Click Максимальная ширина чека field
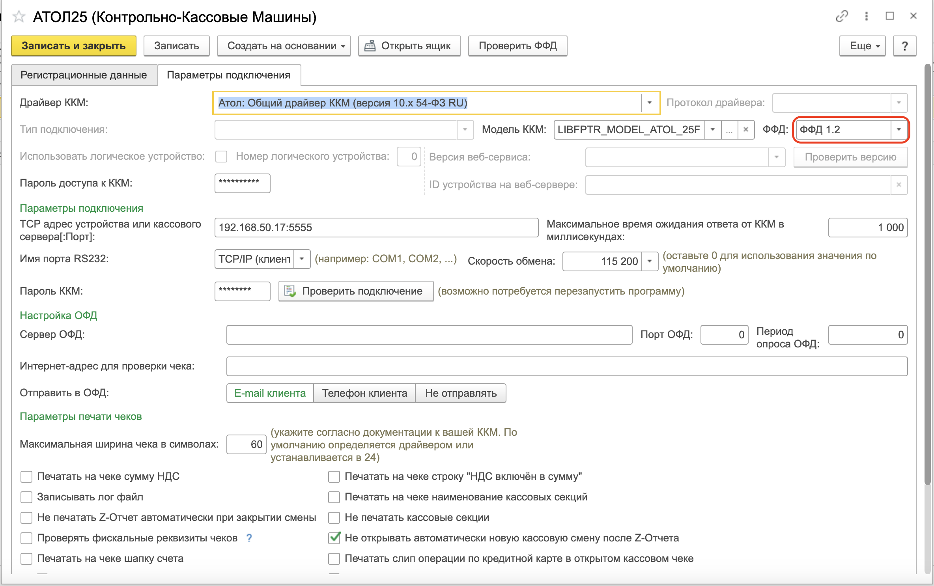The width and height of the screenshot is (934, 586). tap(247, 444)
